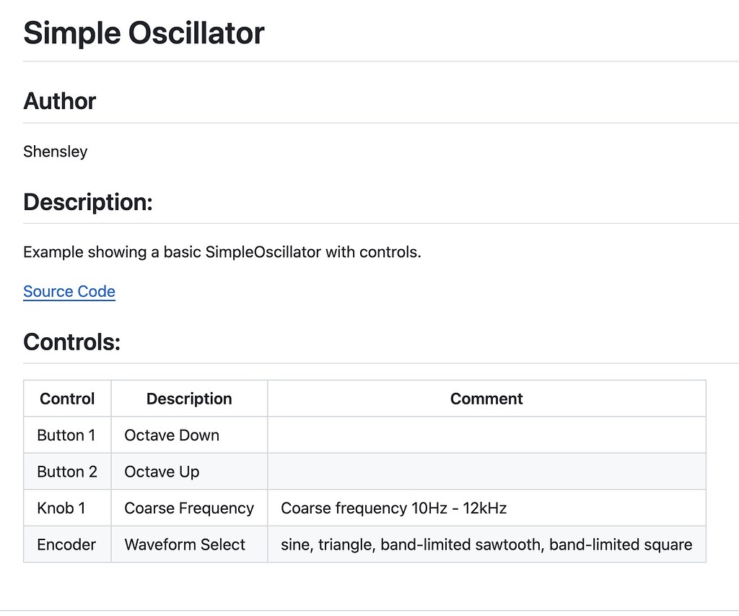Click the Description table column header

189,399
